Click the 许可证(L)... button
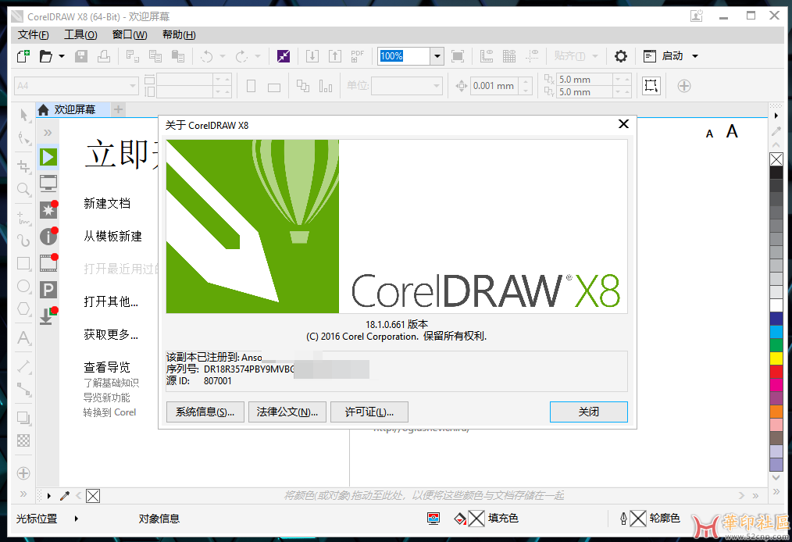 click(369, 412)
